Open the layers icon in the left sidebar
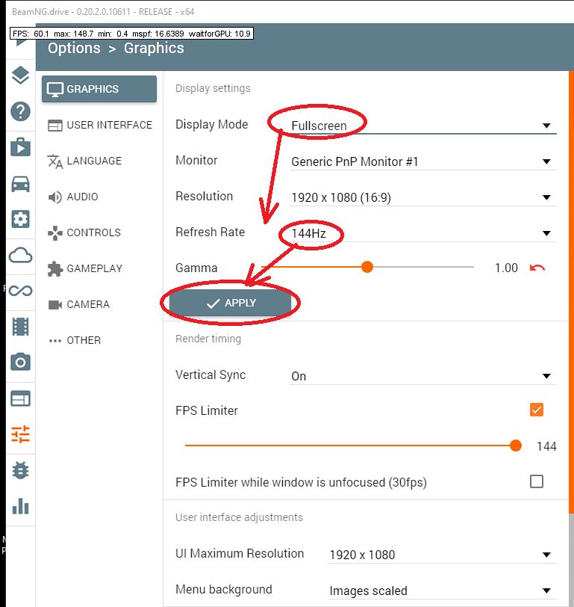Image resolution: width=574 pixels, height=607 pixels. 20,75
